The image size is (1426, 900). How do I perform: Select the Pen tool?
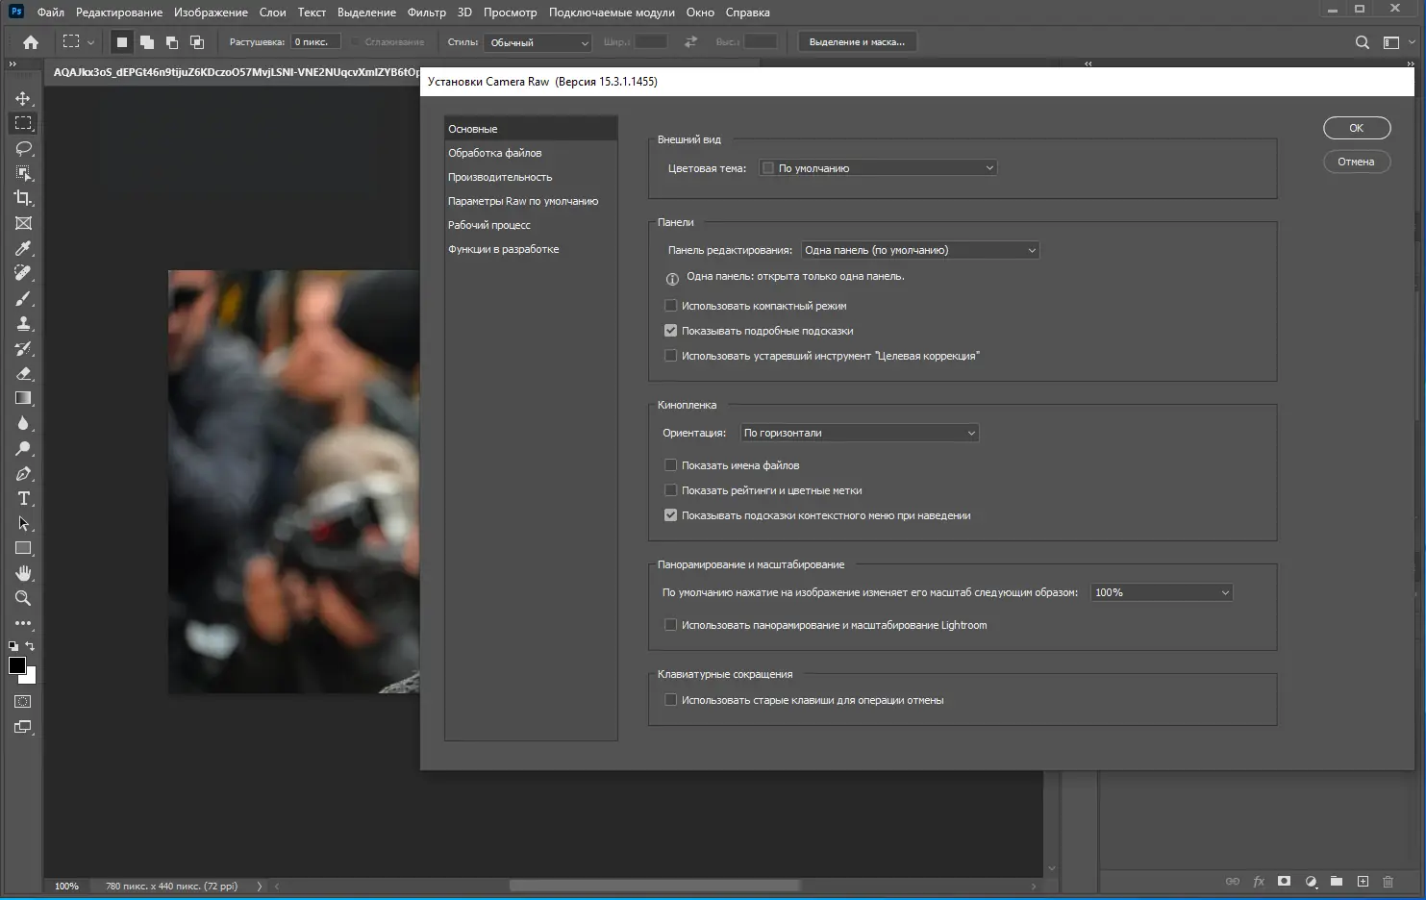tap(23, 473)
